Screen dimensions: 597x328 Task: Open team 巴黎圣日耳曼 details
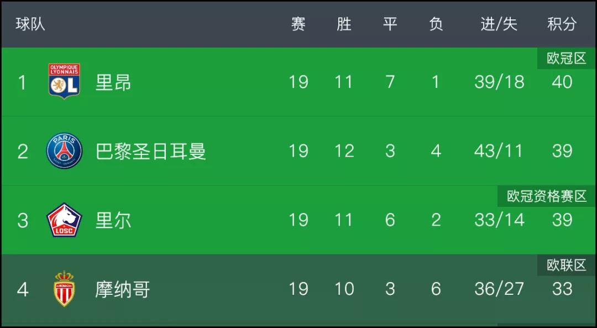(150, 151)
